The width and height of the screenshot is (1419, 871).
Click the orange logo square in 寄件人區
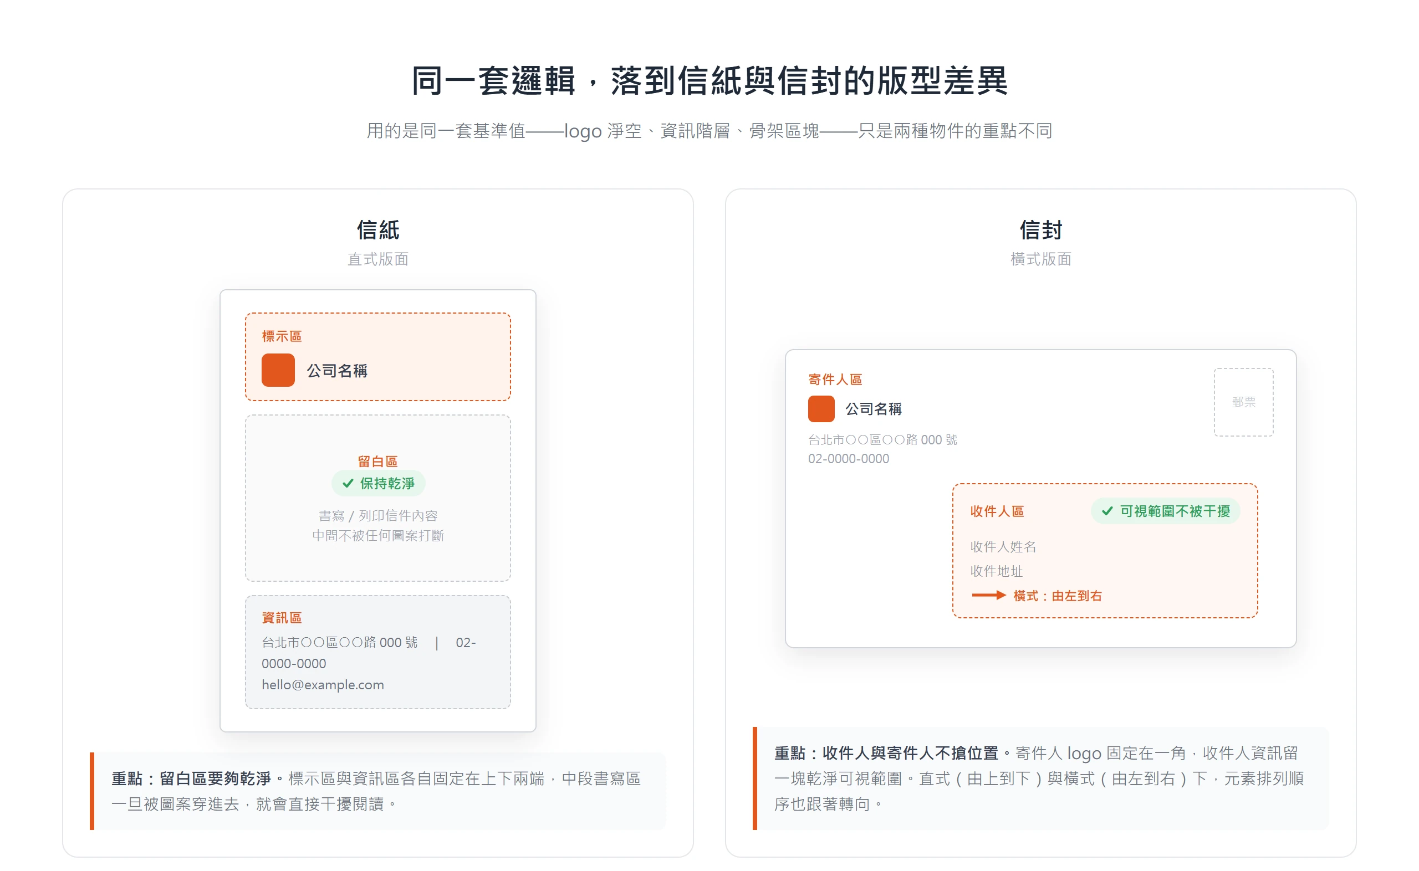click(821, 409)
